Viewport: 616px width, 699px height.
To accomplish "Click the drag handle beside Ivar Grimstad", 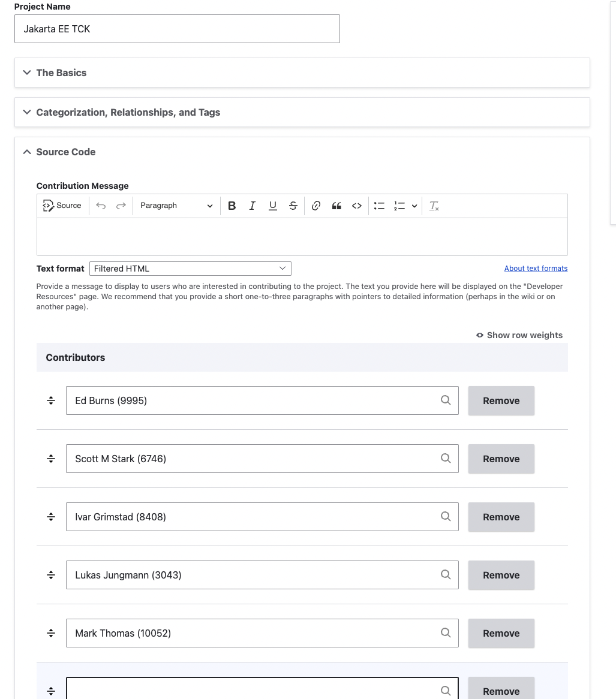I will click(51, 517).
